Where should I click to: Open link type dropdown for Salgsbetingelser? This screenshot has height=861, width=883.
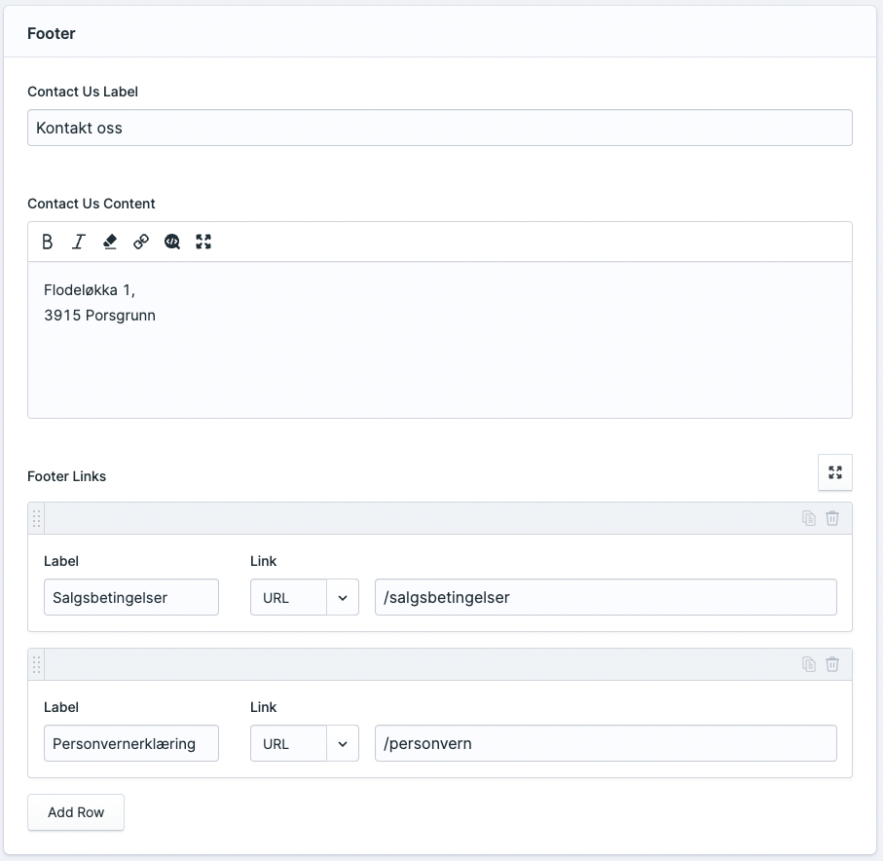[x=342, y=598]
